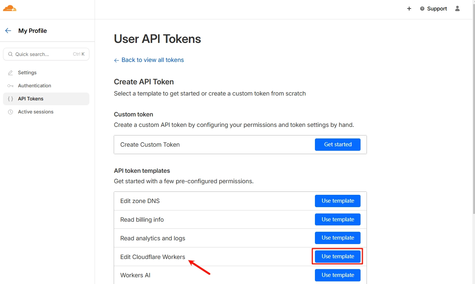This screenshot has width=475, height=284.
Task: Click the Authentication key icon
Action: [x=10, y=86]
